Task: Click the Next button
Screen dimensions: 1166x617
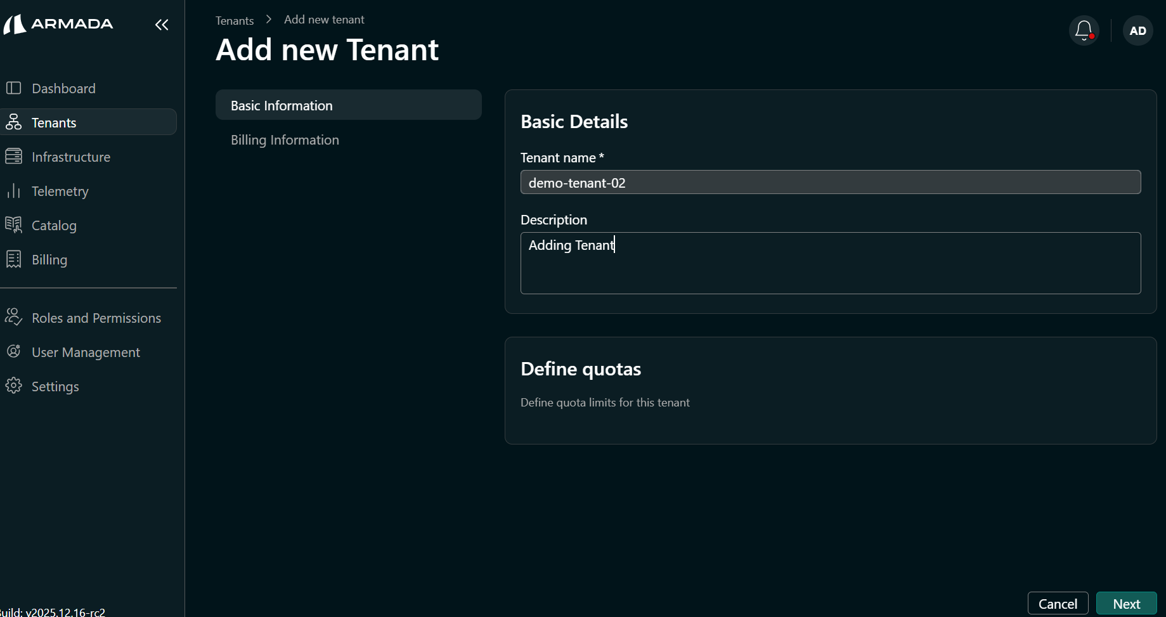Action: tap(1126, 604)
